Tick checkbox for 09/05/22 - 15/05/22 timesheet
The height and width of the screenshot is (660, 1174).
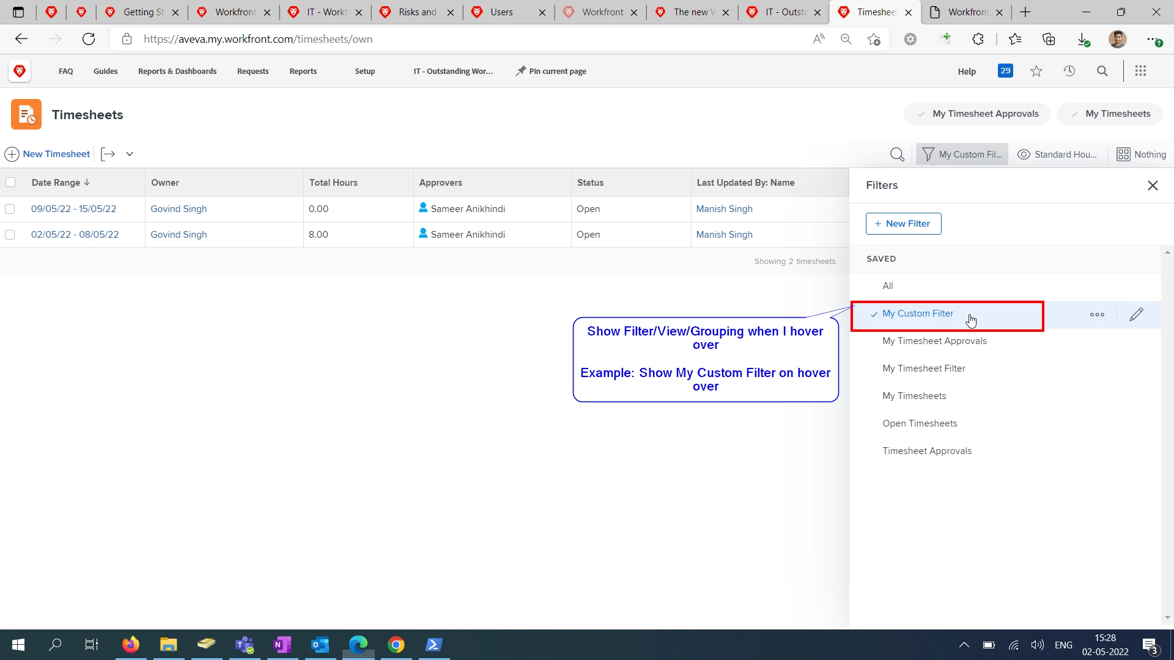coord(10,209)
